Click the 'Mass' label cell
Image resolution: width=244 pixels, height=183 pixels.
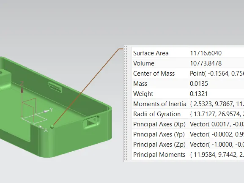[160, 84]
